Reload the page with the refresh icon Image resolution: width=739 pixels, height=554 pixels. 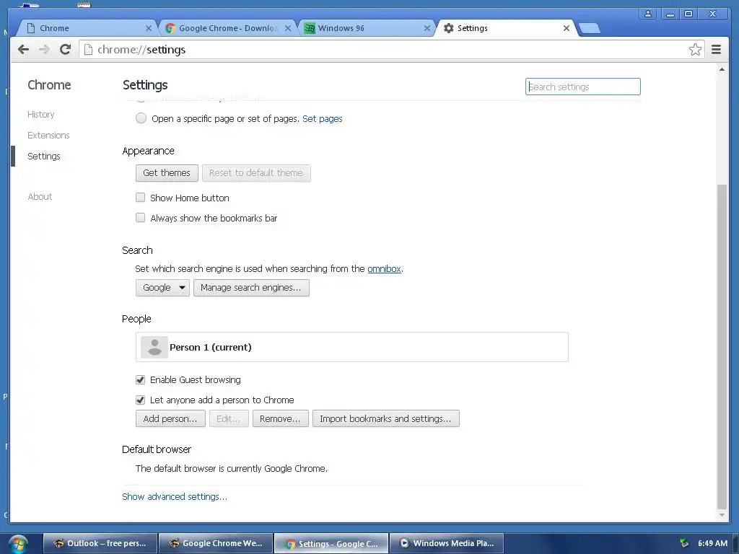click(x=66, y=50)
